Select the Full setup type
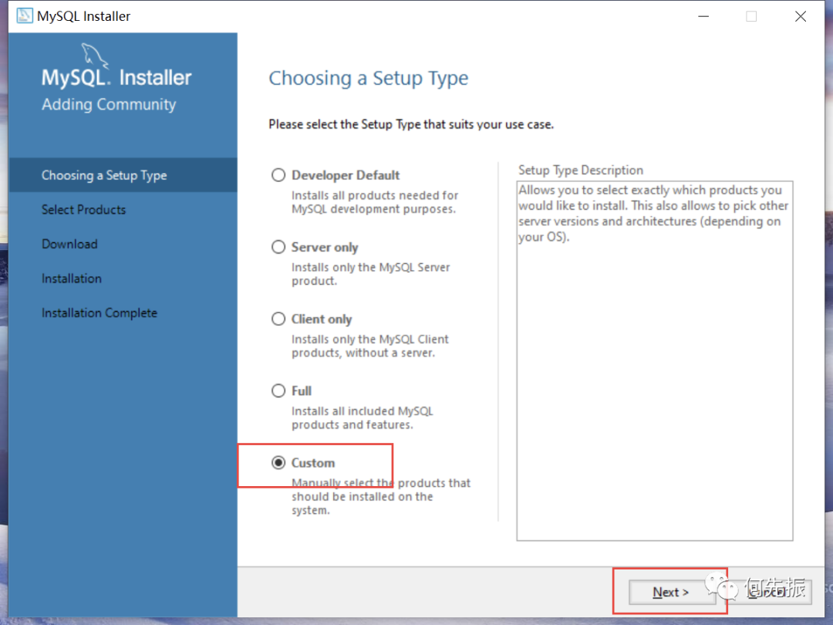The width and height of the screenshot is (833, 625). tap(278, 390)
